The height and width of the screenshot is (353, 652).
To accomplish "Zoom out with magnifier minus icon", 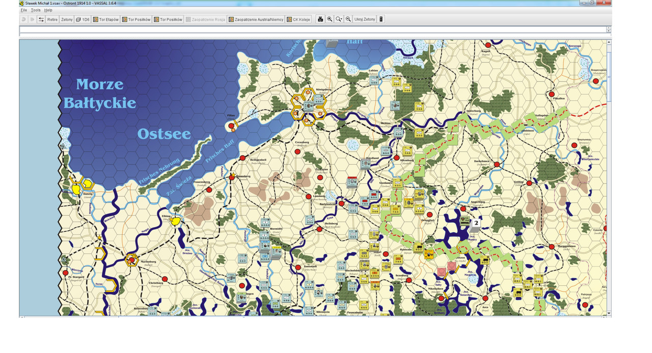I will click(x=348, y=19).
